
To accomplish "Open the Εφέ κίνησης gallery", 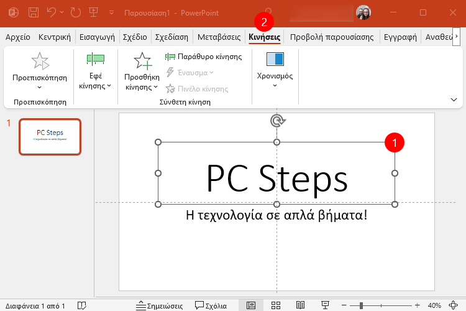I will click(x=96, y=72).
